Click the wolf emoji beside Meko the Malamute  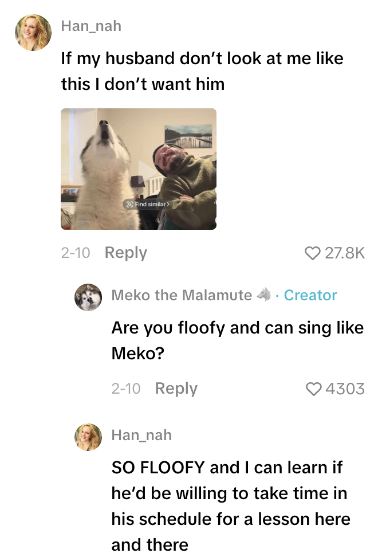263,295
